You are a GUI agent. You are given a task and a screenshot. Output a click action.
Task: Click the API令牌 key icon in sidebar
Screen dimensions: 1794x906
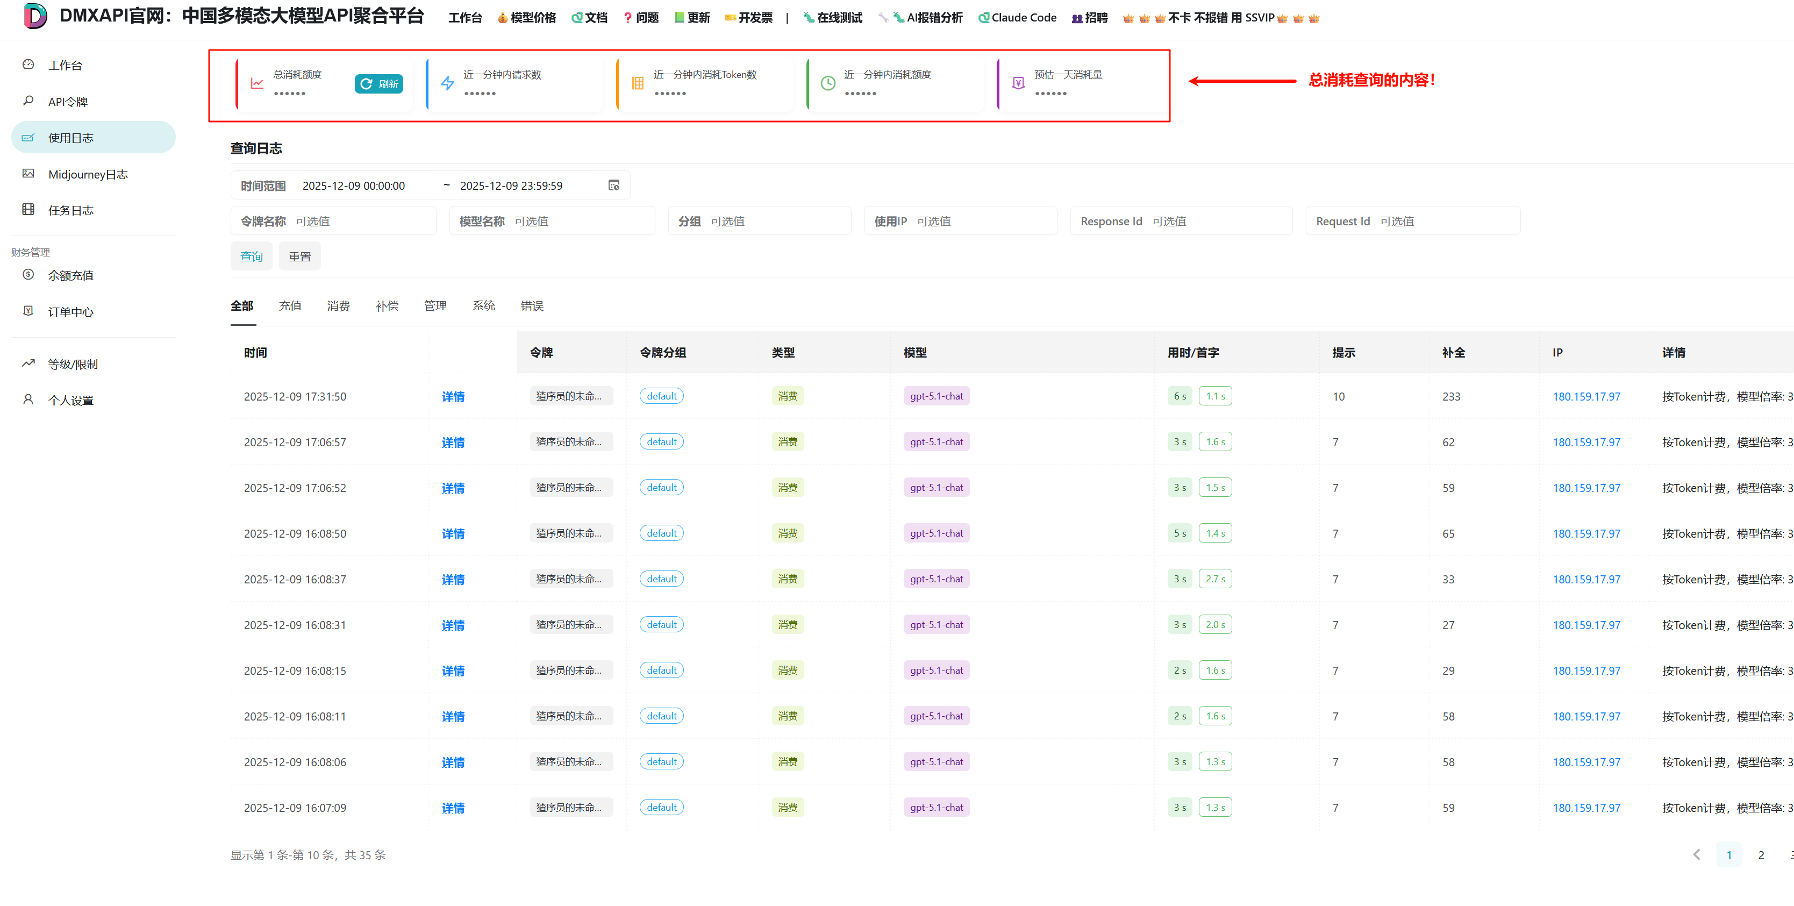pos(28,101)
